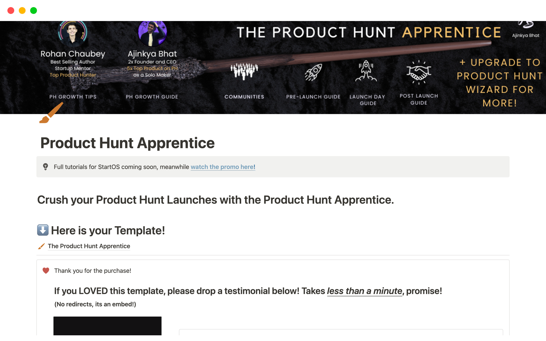546x341 pixels.
Task: Open the watch the promo here link
Action: [222, 167]
